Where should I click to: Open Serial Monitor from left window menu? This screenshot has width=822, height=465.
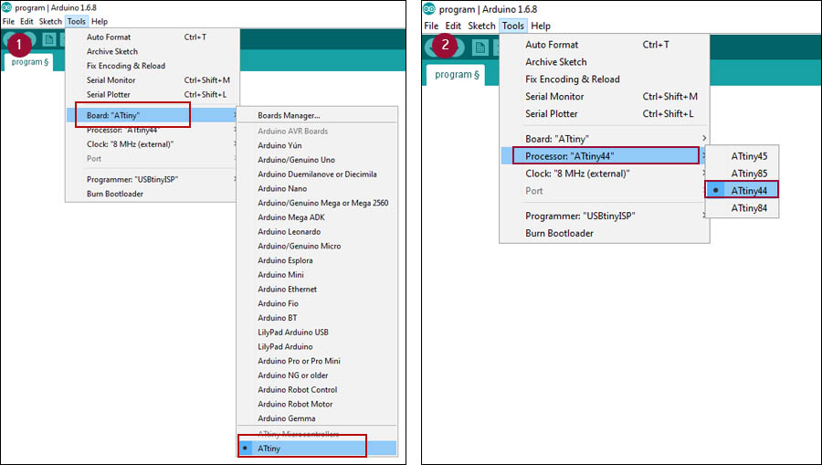pos(152,80)
